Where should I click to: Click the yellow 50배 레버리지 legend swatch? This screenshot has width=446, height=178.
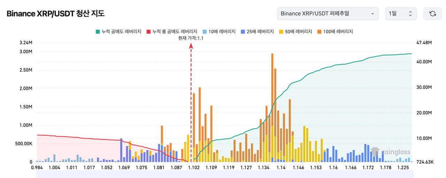tap(281, 32)
